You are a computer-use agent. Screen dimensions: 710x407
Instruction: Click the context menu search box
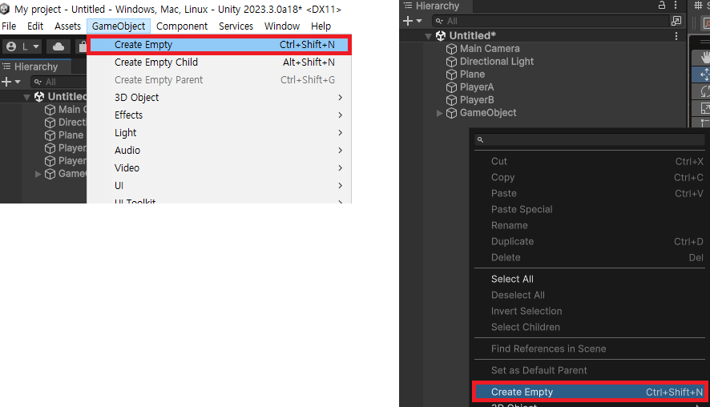tap(590, 140)
